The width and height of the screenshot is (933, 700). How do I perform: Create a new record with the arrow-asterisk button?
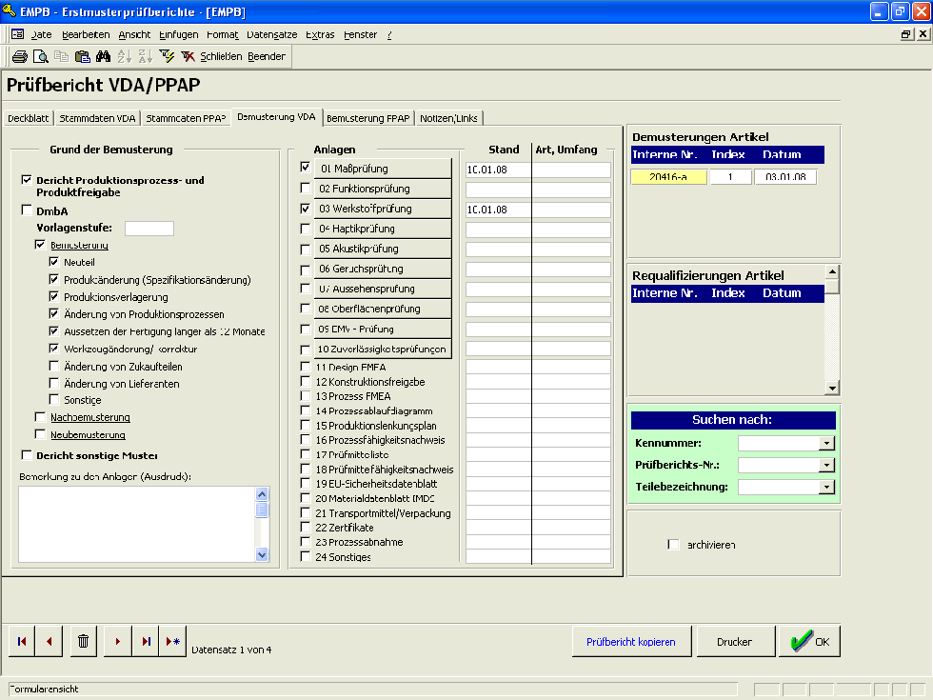click(172, 641)
